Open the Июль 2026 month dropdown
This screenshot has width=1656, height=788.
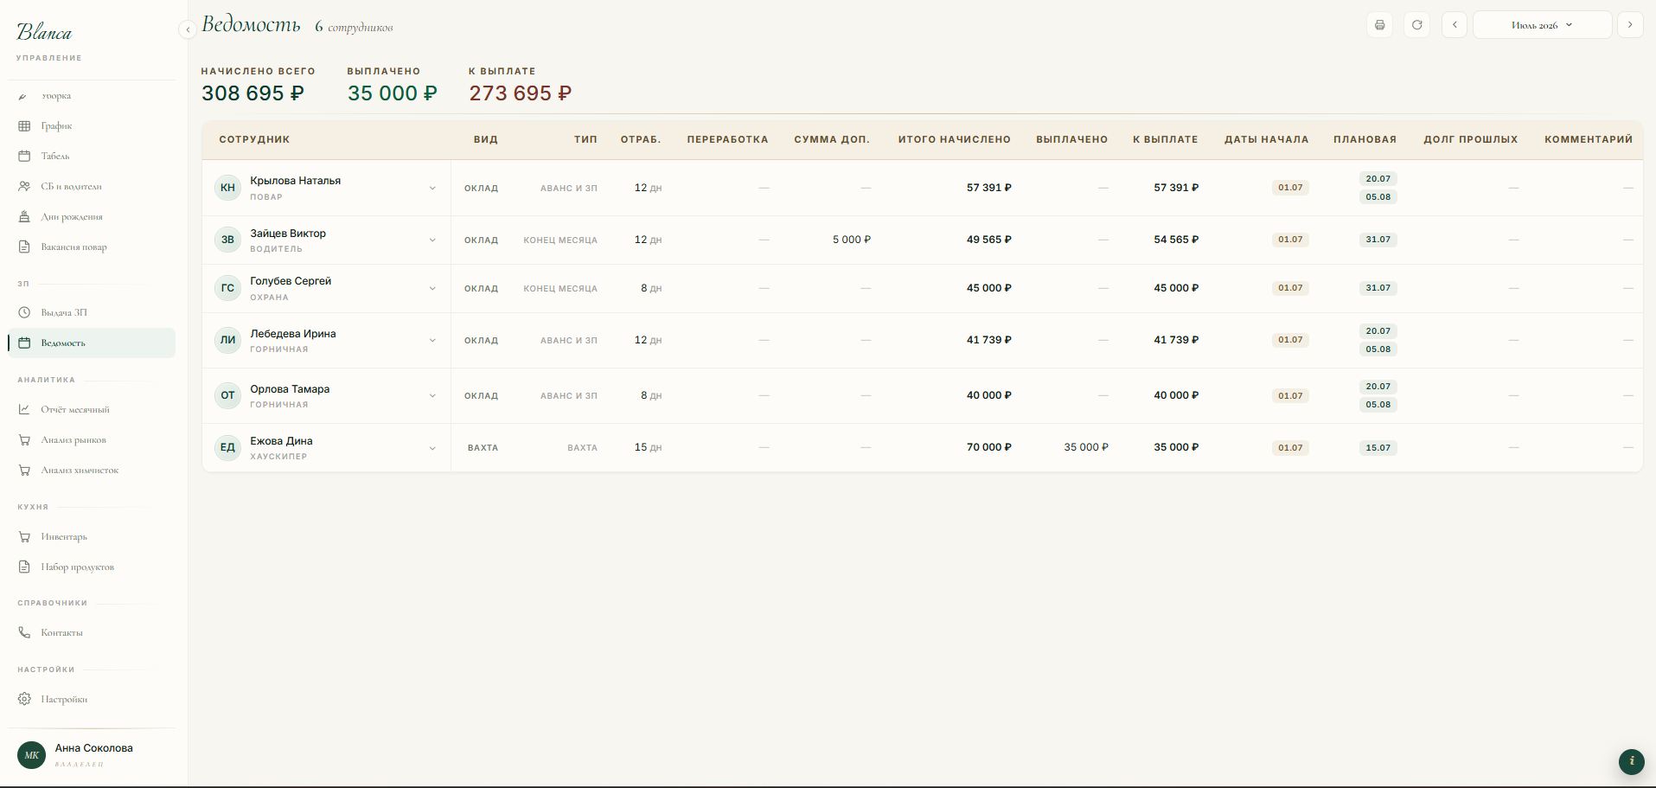1542,25
